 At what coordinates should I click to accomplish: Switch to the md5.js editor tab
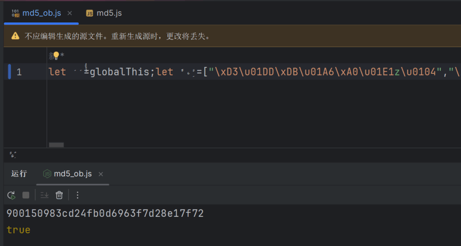point(109,13)
